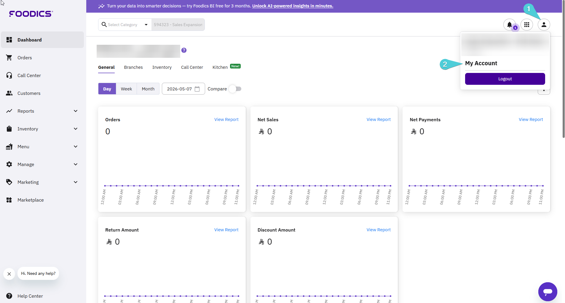565x303 pixels.
Task: View Report for Orders card
Action: (226, 119)
